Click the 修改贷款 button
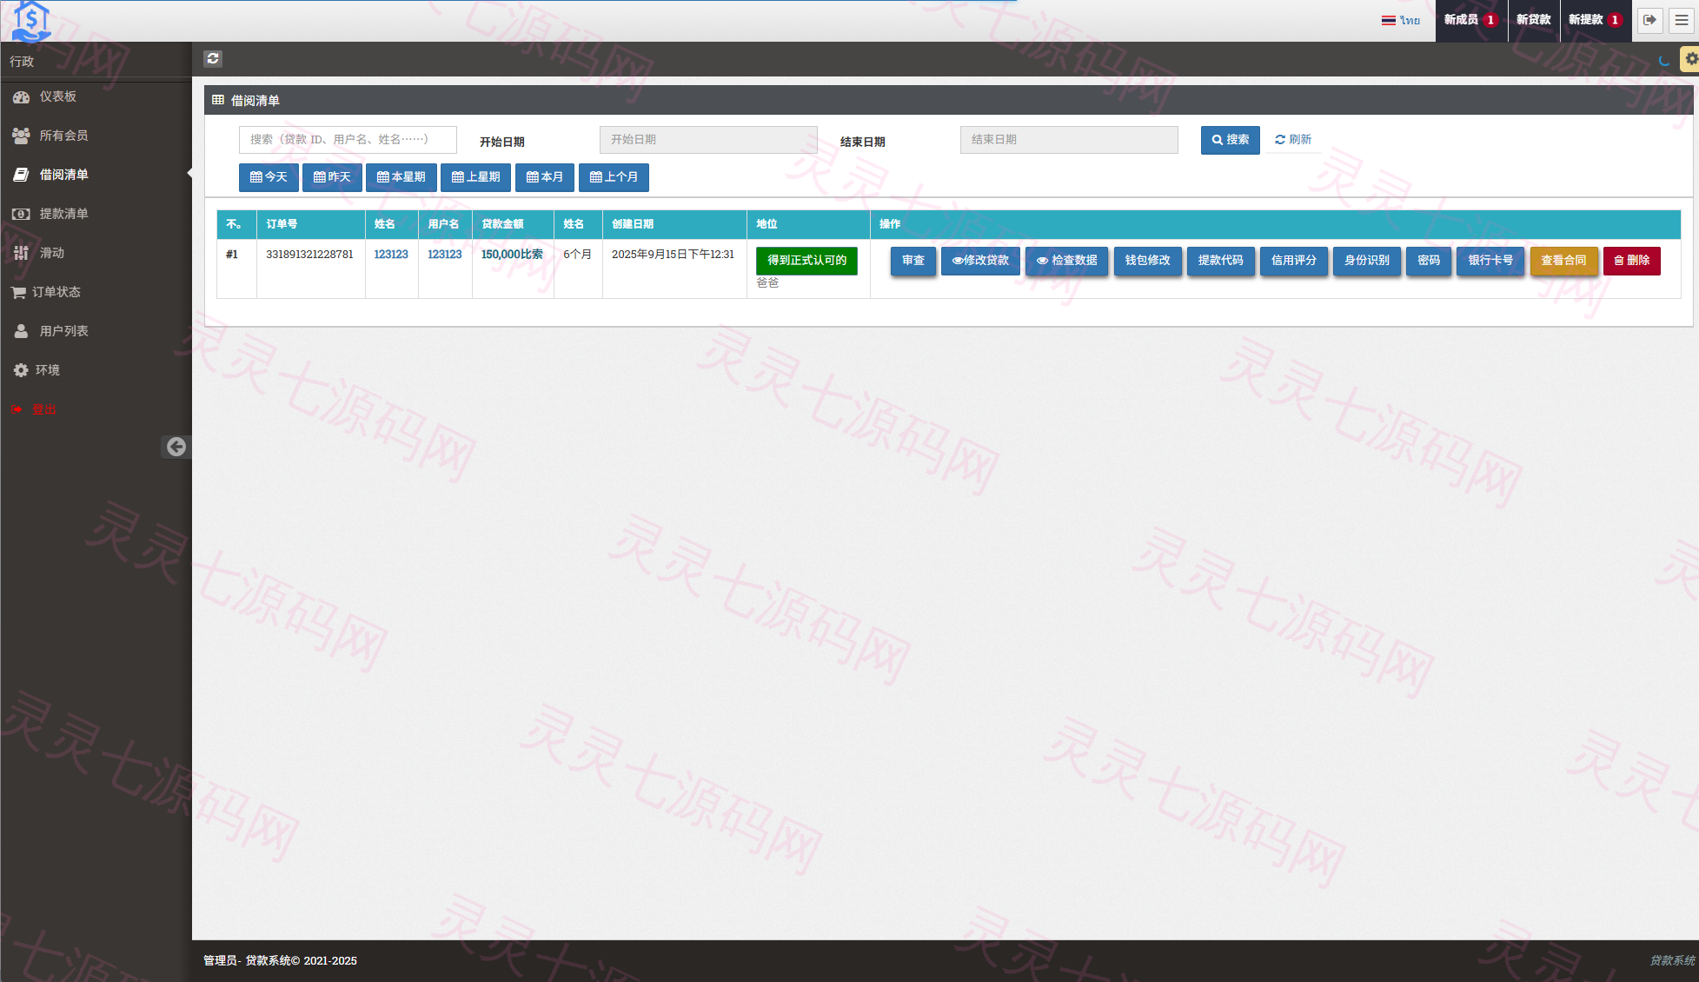 pos(980,261)
